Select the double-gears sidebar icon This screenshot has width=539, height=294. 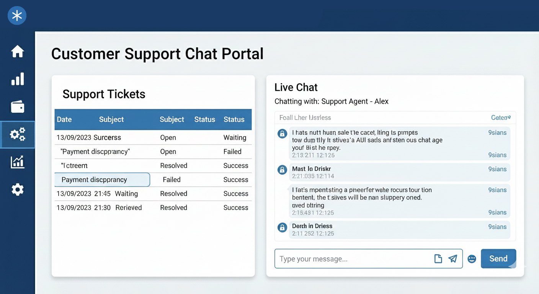[18, 134]
